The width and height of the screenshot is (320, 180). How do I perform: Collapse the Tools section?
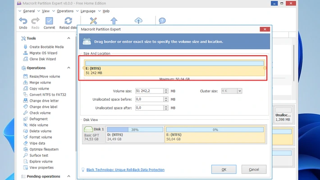(69, 38)
